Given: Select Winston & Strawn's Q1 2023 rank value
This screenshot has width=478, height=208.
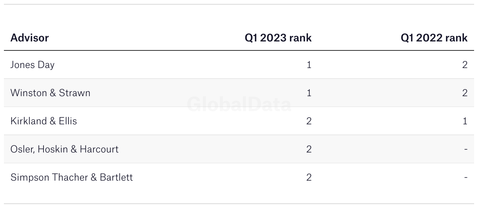Looking at the screenshot, I should tap(309, 93).
